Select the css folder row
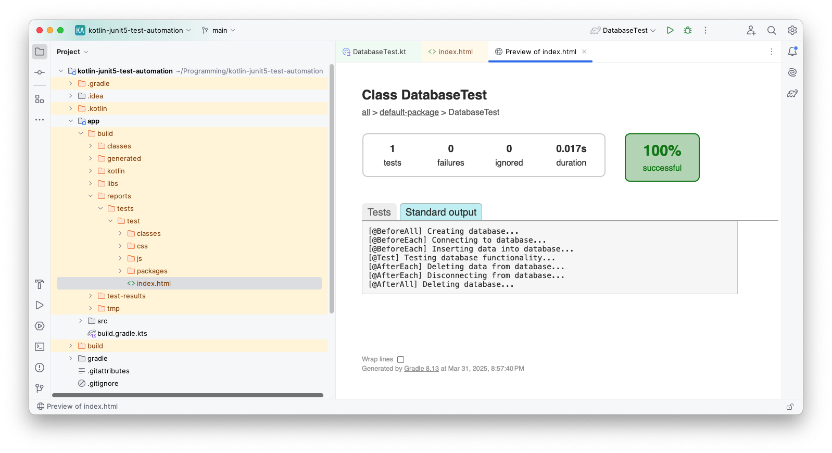Screen dimensions: 832x453 (x=189, y=246)
